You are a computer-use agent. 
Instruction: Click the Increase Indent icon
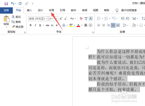pos(127,18)
